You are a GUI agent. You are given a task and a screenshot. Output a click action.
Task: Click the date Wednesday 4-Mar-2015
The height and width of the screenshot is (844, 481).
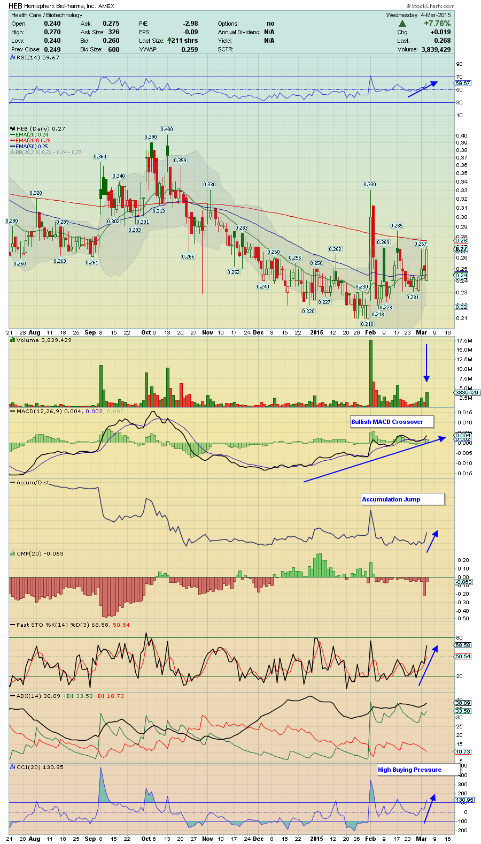(418, 15)
